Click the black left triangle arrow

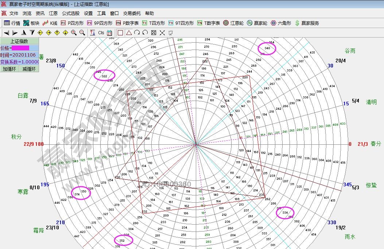[x=6, y=33]
